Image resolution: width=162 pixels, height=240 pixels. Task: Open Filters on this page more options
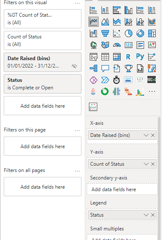pyautogui.click(x=77, y=131)
